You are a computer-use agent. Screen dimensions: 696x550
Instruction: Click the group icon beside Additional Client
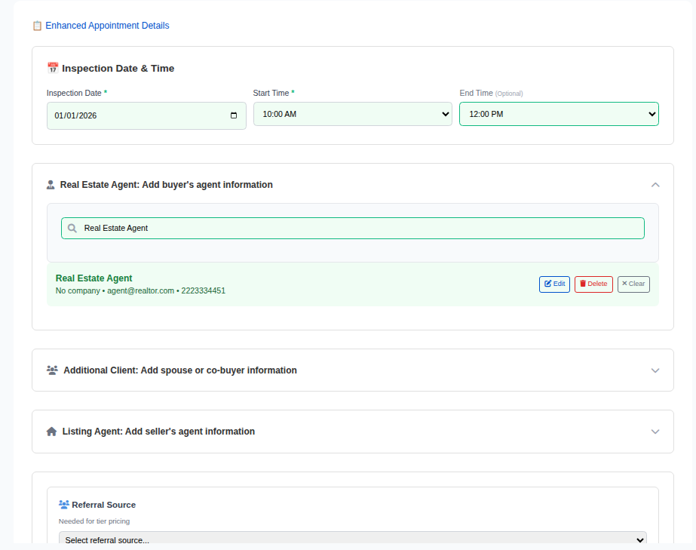(51, 370)
